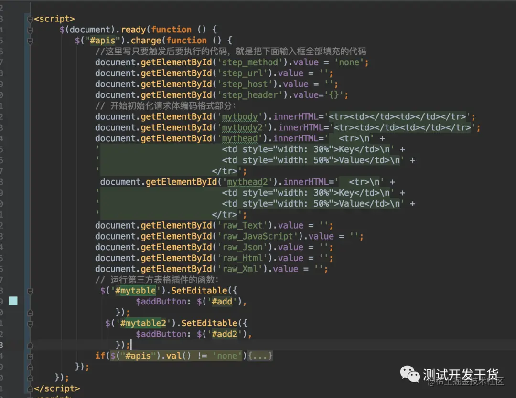Click the 'step_host' string literal

[x=245, y=84]
